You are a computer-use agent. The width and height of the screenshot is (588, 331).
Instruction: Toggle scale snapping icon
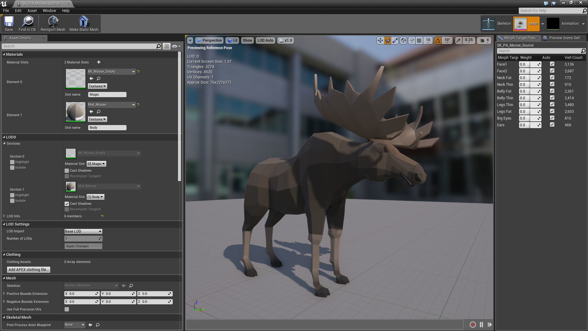point(458,40)
